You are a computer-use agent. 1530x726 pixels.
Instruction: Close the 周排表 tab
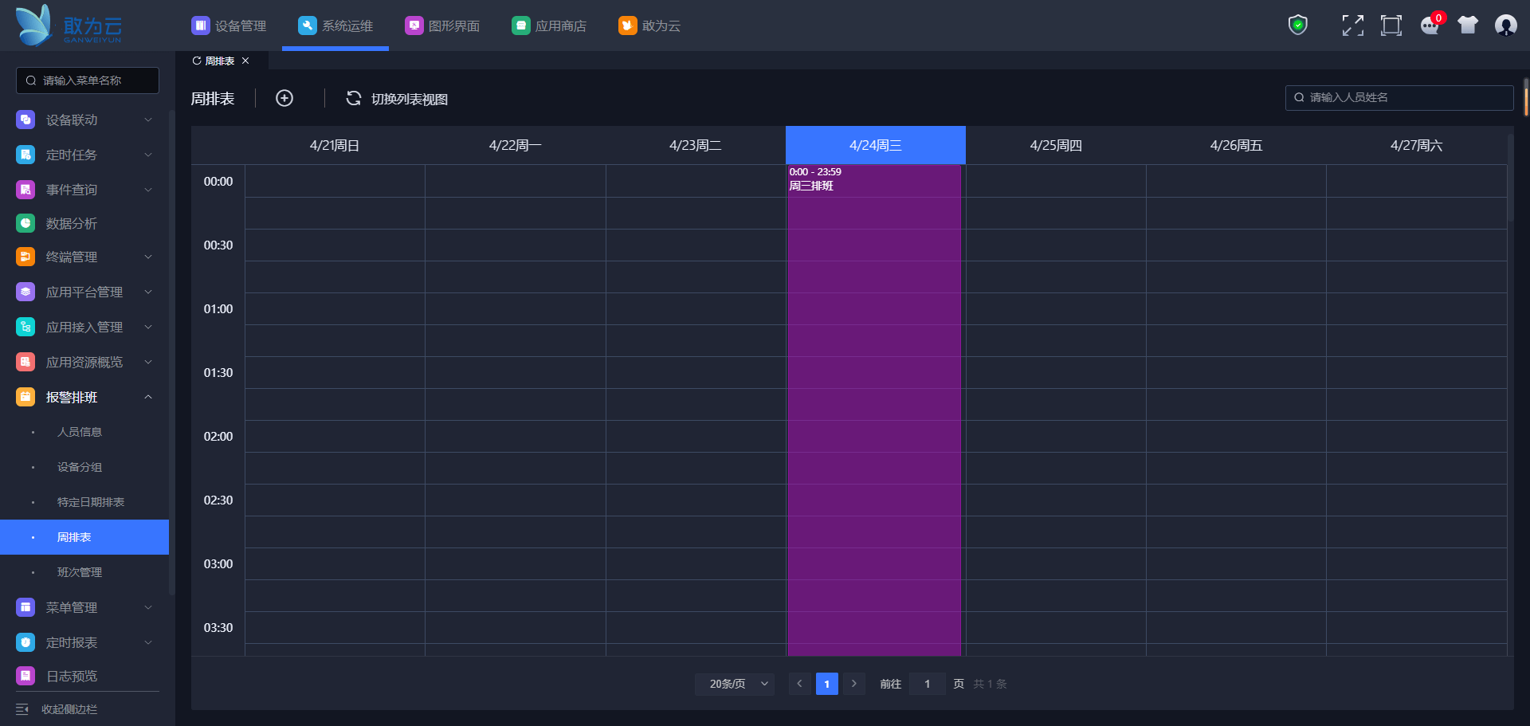click(245, 61)
